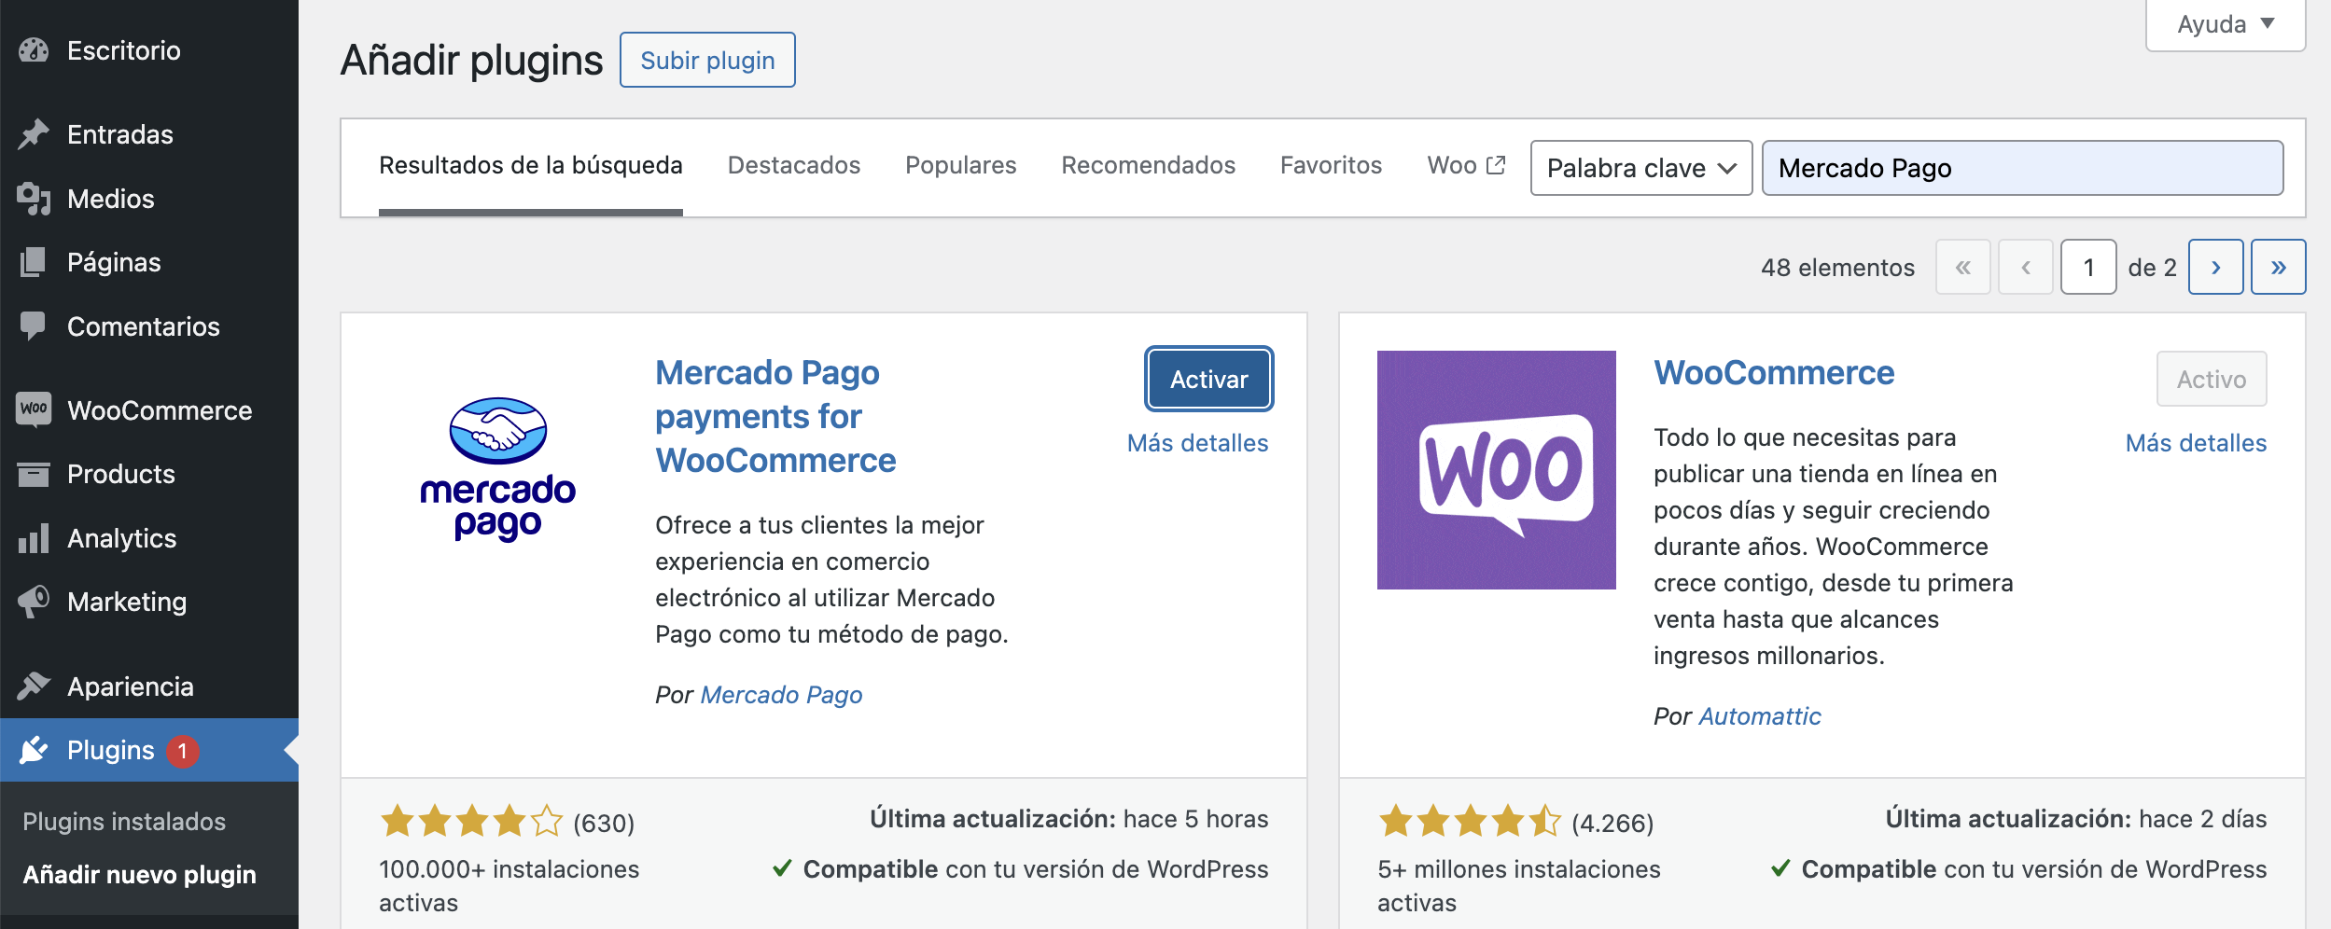Screen dimensions: 2331x929
Task: Switch to the Populares tab
Action: 961,165
